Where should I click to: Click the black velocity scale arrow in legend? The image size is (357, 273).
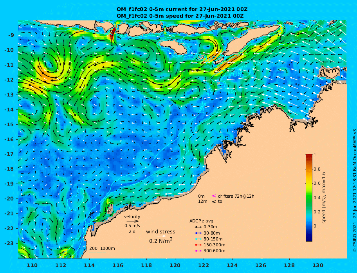point(133,221)
